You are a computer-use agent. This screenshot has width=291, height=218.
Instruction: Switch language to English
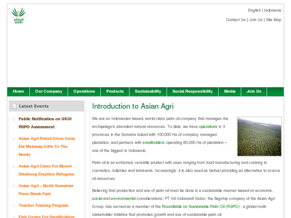pyautogui.click(x=254, y=10)
